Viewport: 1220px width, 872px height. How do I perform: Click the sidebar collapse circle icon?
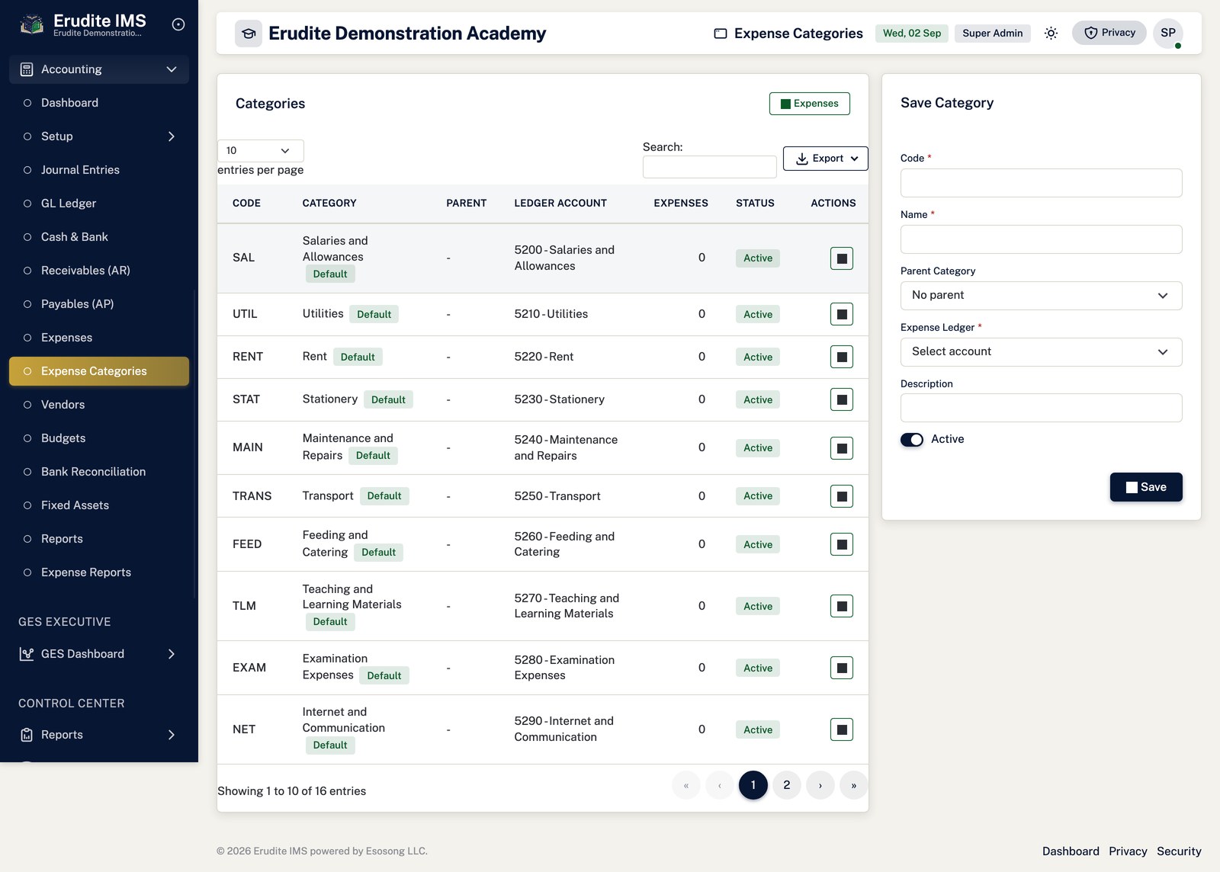(x=178, y=24)
